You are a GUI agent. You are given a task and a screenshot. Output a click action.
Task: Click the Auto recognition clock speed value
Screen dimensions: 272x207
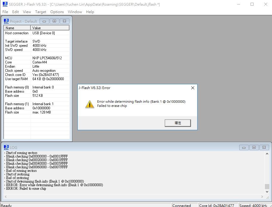[x=44, y=70]
